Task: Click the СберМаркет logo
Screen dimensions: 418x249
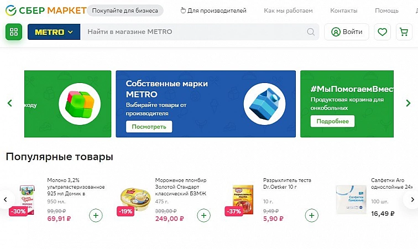Action: (46, 11)
